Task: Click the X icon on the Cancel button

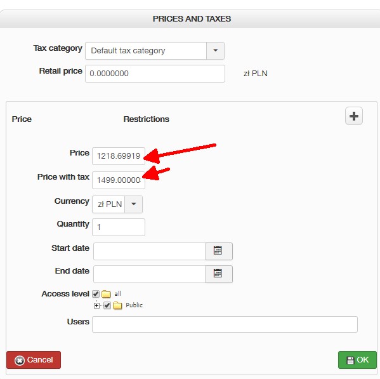Action: pyautogui.click(x=20, y=361)
